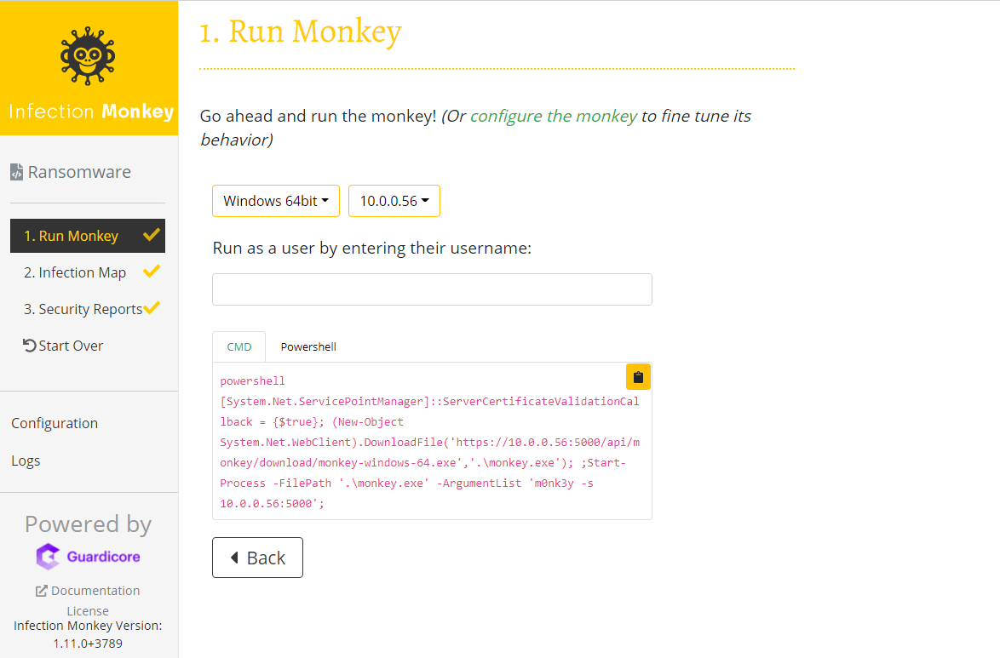Image resolution: width=1000 pixels, height=658 pixels.
Task: Click the 1. Run Monkey page heading
Action: point(301,31)
